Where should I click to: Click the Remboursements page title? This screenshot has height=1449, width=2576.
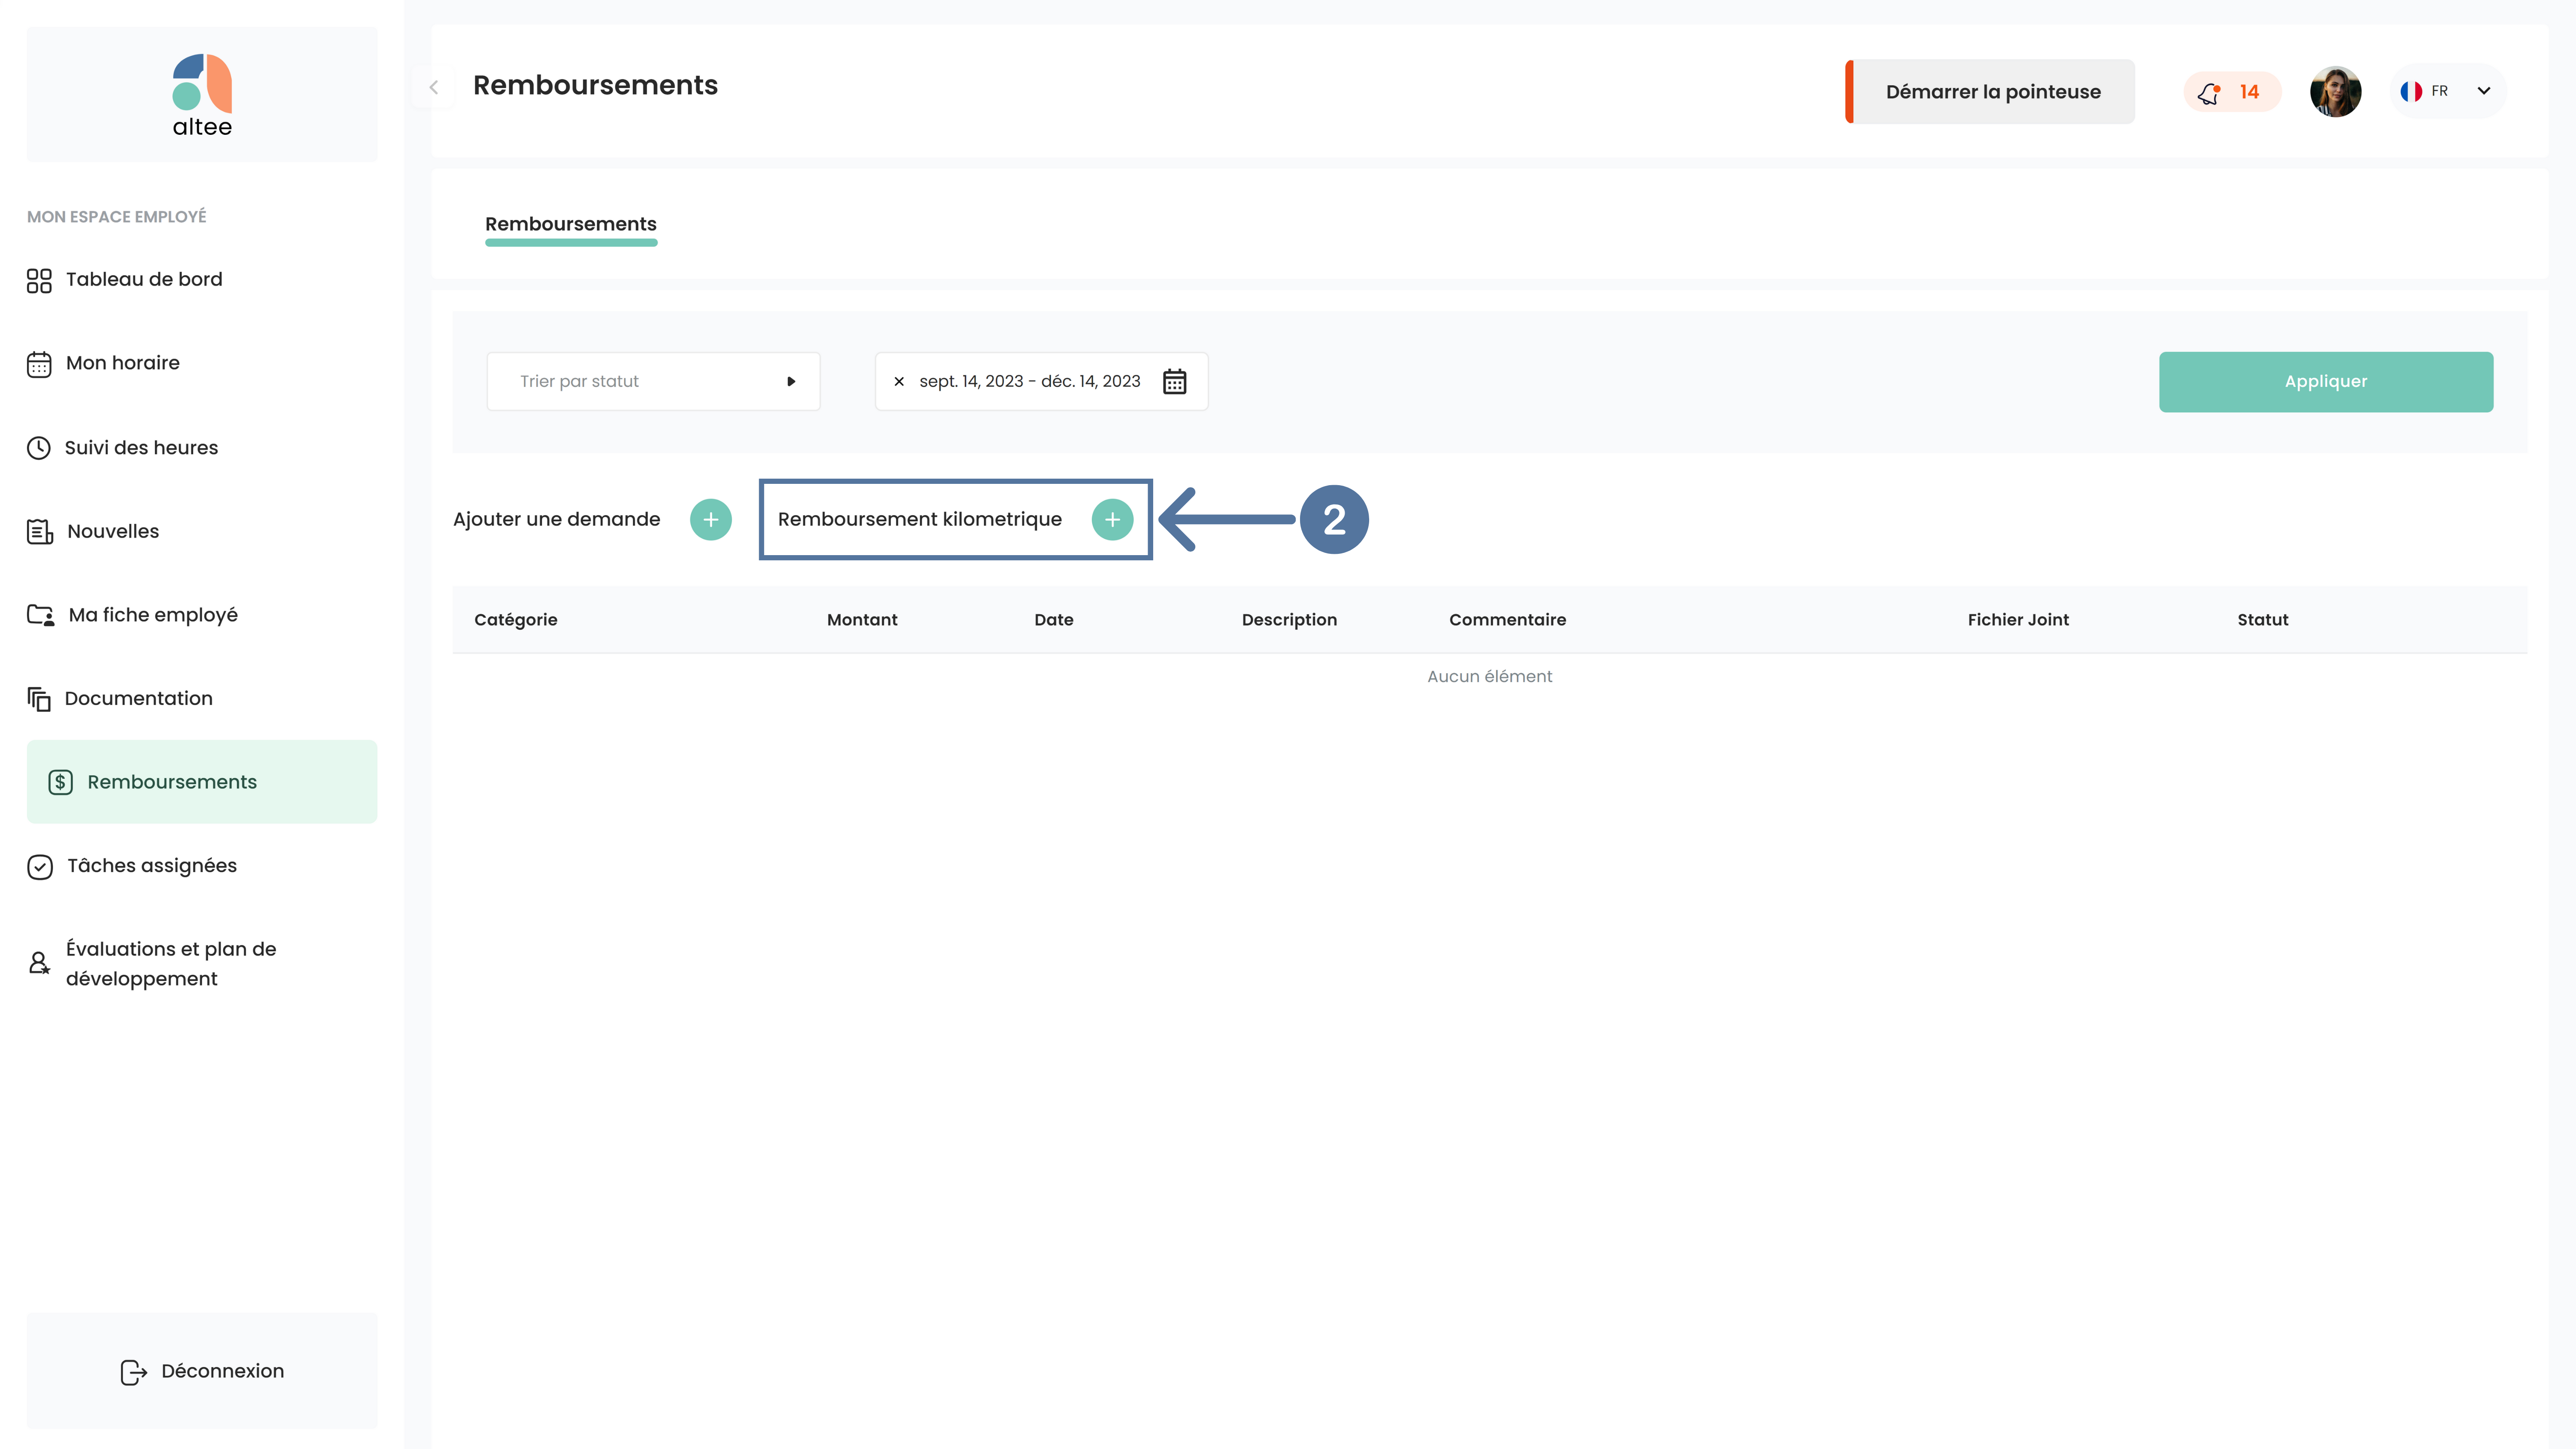(595, 86)
